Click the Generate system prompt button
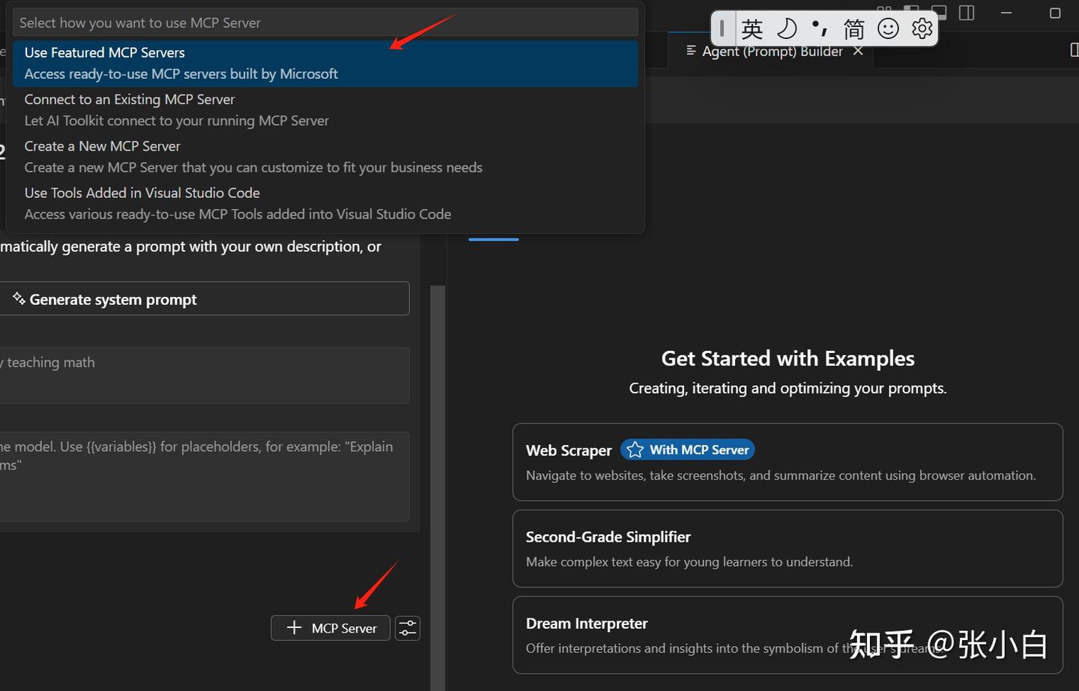The height and width of the screenshot is (691, 1079). 204,299
